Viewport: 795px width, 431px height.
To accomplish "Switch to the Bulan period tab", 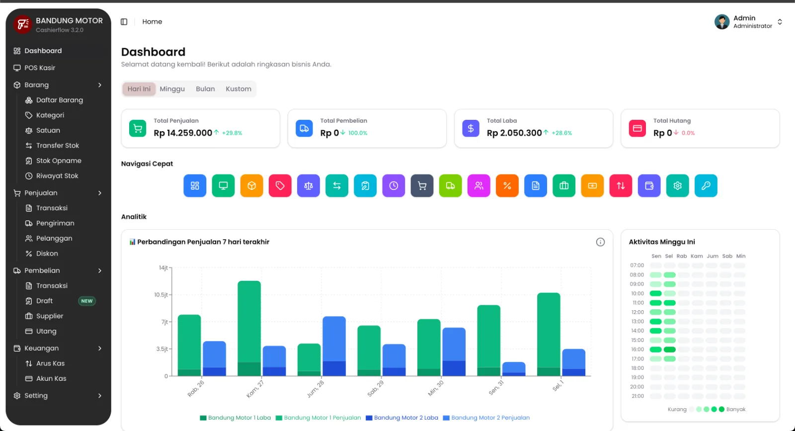I will (205, 89).
